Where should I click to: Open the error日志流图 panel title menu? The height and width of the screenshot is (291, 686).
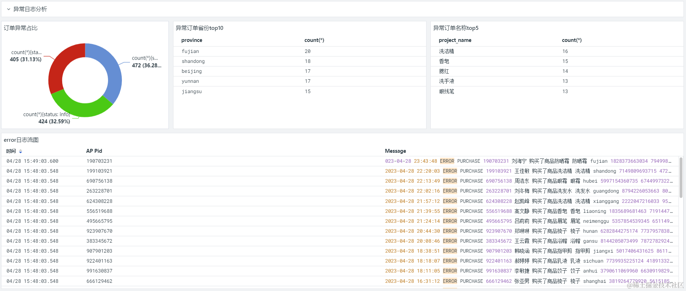(x=21, y=140)
